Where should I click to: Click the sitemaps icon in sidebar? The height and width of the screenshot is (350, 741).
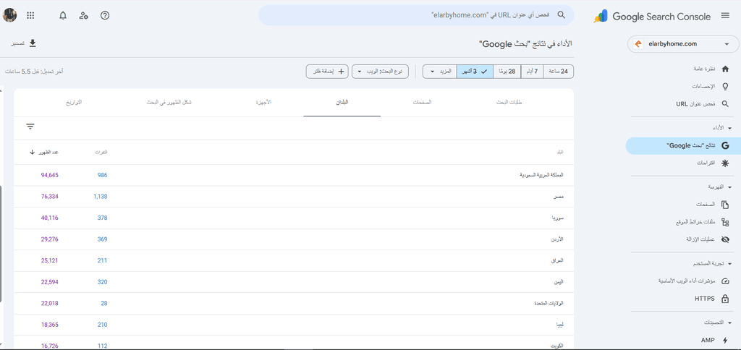click(725, 222)
